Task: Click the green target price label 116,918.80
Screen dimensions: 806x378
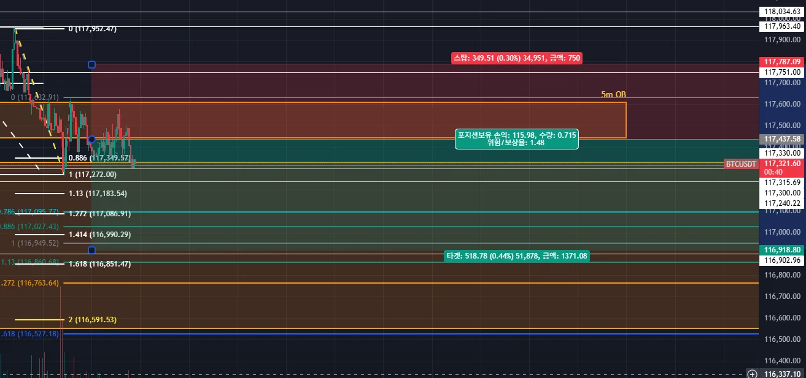Action: (783, 250)
